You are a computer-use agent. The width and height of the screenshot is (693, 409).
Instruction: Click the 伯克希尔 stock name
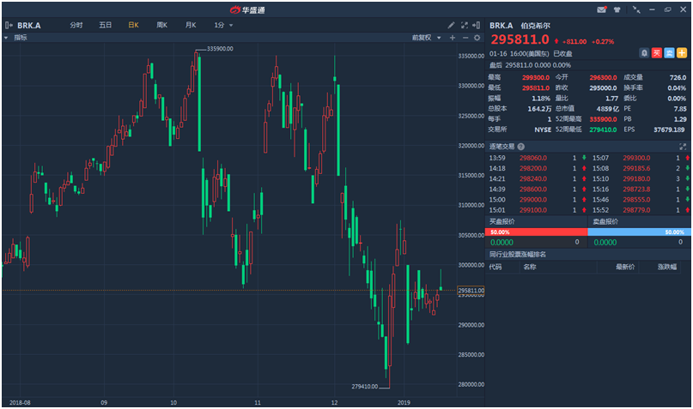tap(535, 26)
